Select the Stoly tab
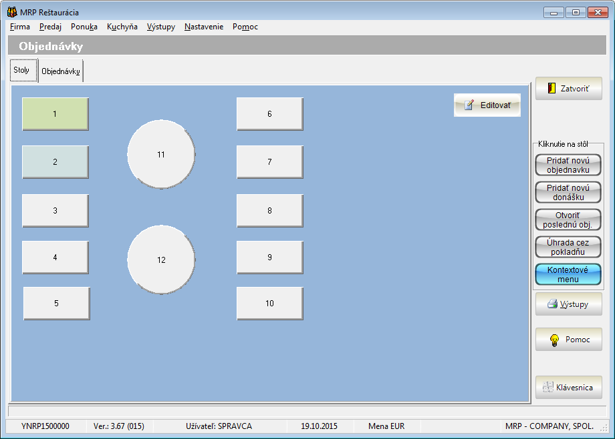 pos(22,70)
